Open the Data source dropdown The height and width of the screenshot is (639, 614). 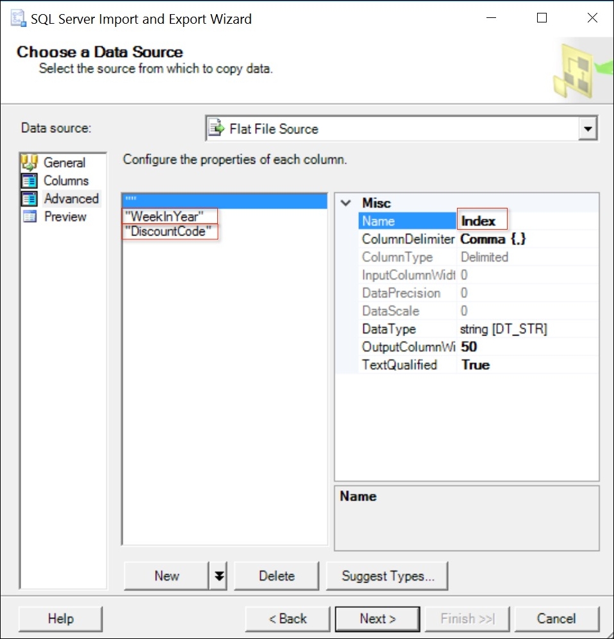tap(588, 129)
